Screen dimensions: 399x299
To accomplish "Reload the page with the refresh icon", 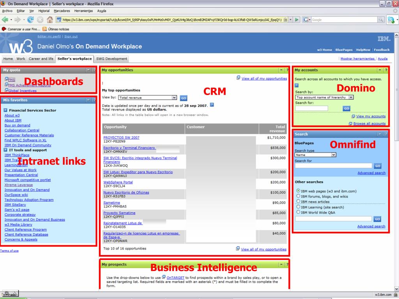I will tap(30, 19).
